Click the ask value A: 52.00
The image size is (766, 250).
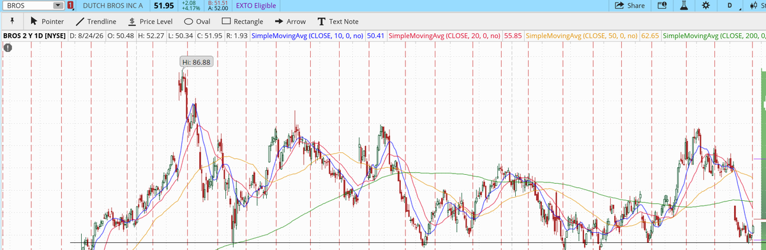click(x=218, y=8)
